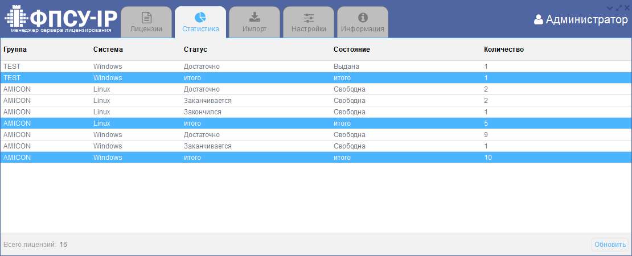
Task: Click the Информация info circle icon
Action: pos(363,17)
